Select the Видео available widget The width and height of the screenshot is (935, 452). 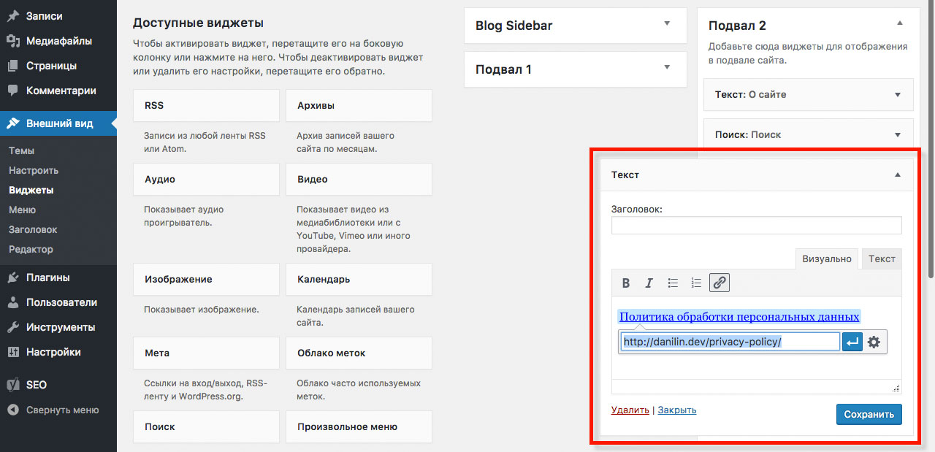point(359,179)
